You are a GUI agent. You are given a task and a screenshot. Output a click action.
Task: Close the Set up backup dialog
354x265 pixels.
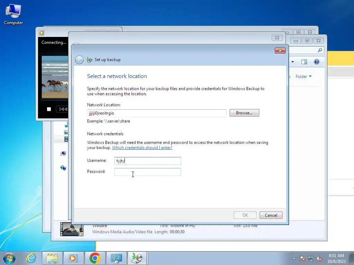280,50
